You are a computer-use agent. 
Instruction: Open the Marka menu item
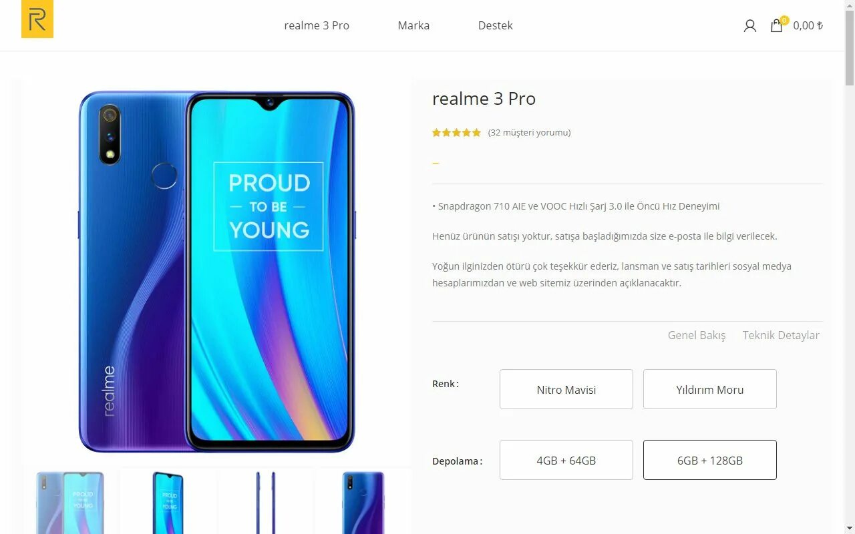413,25
